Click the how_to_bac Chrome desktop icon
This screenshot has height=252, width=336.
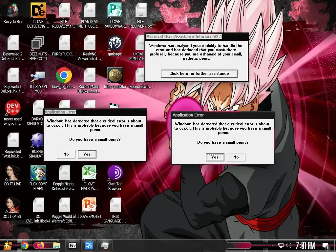pos(64,75)
